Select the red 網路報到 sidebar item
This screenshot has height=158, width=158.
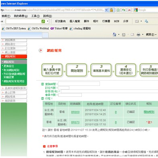(14, 56)
